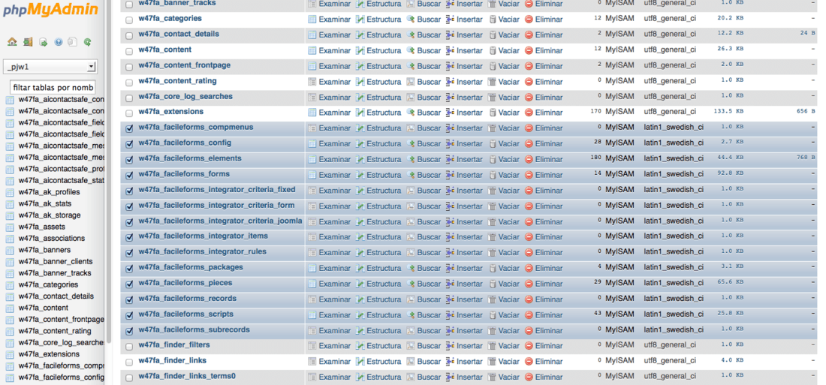The image size is (826, 385).
Task: Click the red Eliminar icon in the w47fa_finder_links row
Action: click(529, 362)
